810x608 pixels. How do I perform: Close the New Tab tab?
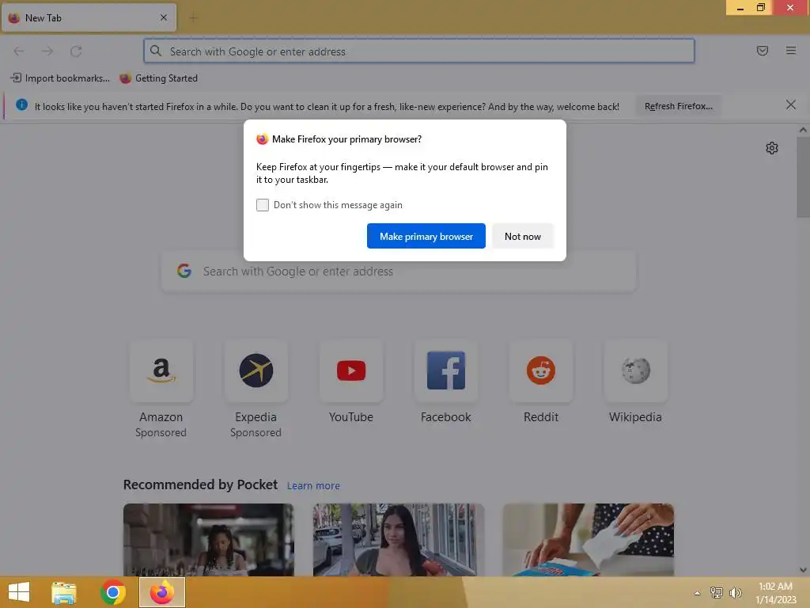click(x=163, y=17)
